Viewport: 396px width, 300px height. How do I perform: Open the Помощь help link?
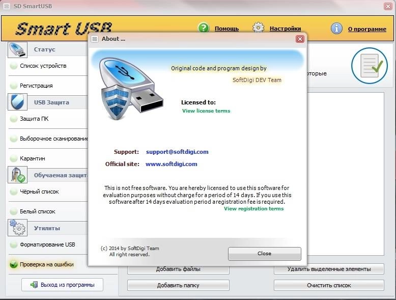[x=227, y=29]
